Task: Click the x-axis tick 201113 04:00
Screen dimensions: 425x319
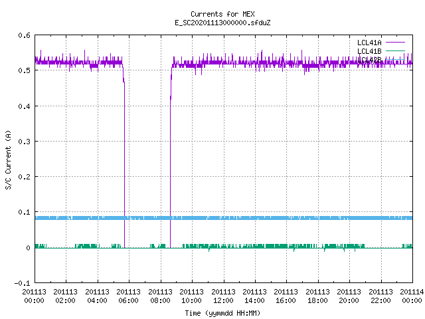Action: [97, 296]
